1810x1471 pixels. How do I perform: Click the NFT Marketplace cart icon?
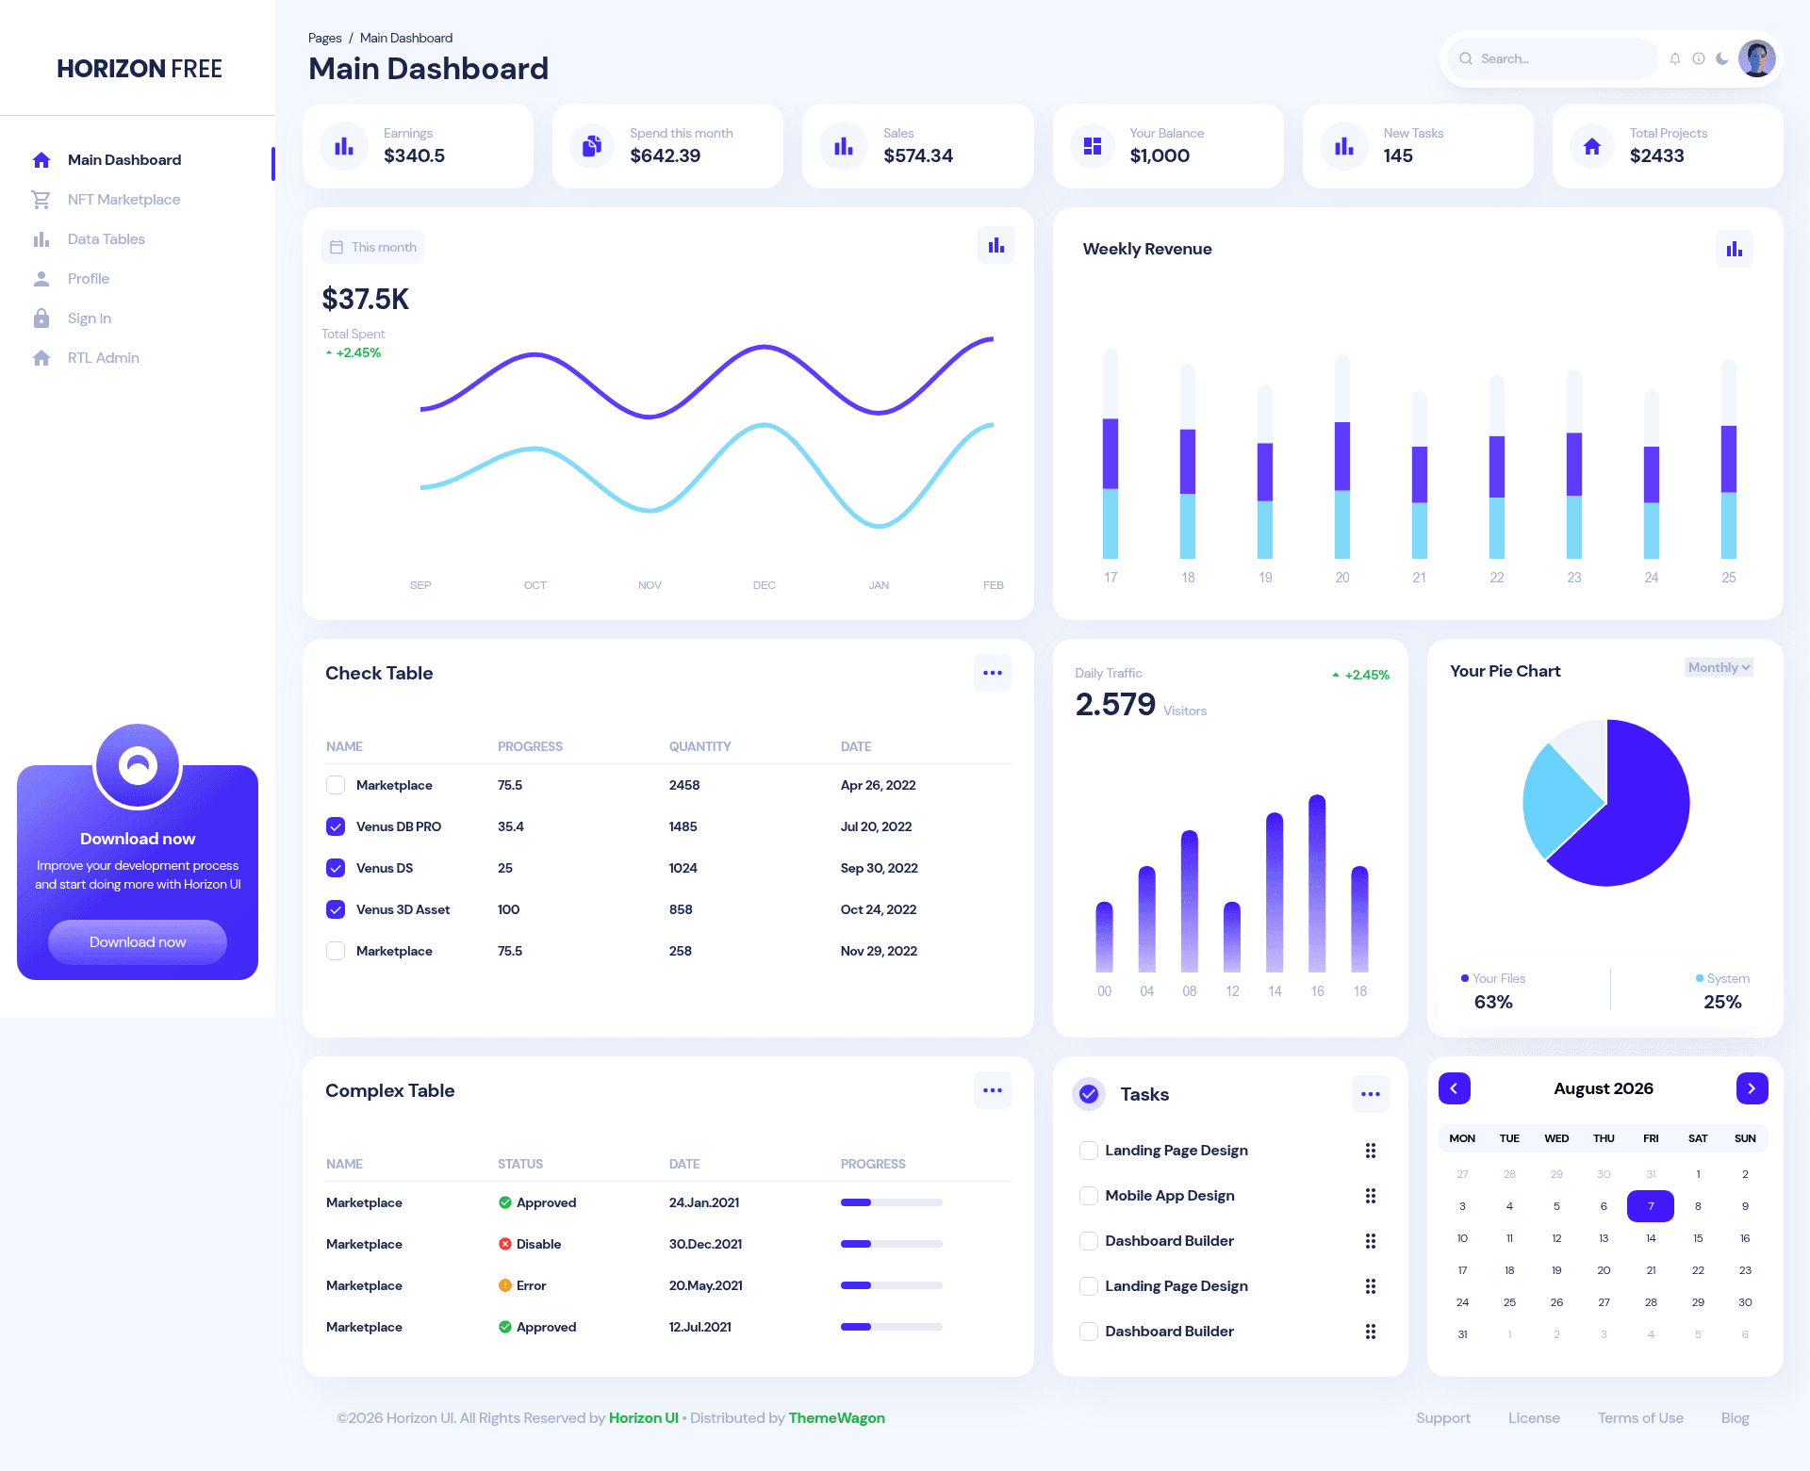(41, 200)
